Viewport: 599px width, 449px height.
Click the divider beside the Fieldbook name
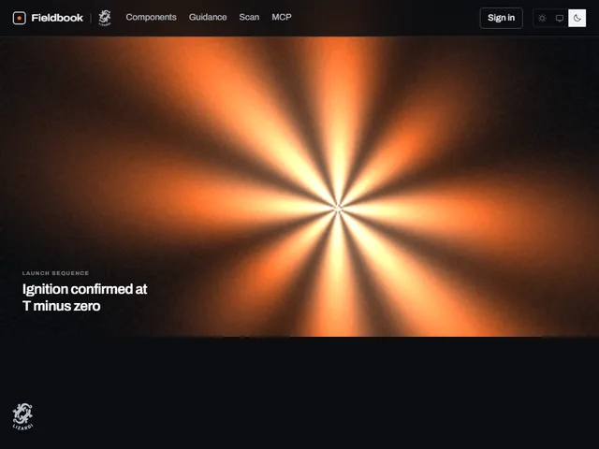pyautogui.click(x=91, y=18)
